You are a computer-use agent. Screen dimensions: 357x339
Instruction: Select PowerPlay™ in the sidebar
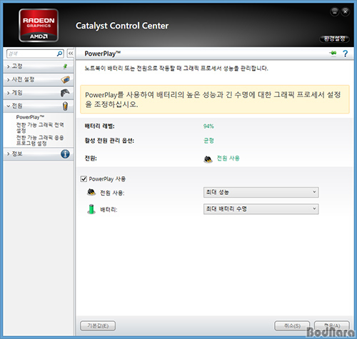click(30, 117)
